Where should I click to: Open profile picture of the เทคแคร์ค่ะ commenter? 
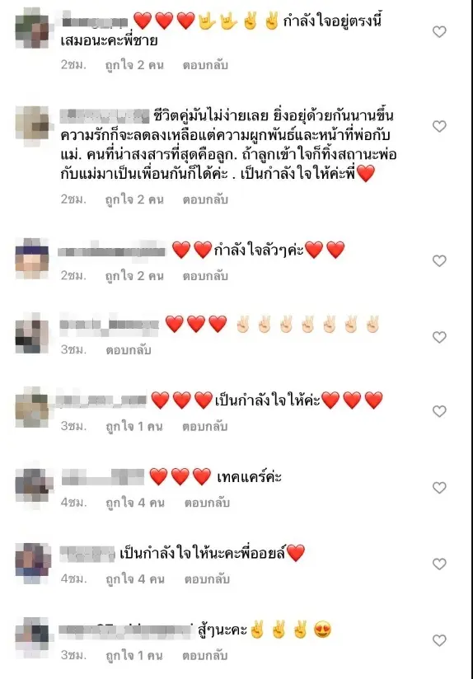[x=34, y=484]
